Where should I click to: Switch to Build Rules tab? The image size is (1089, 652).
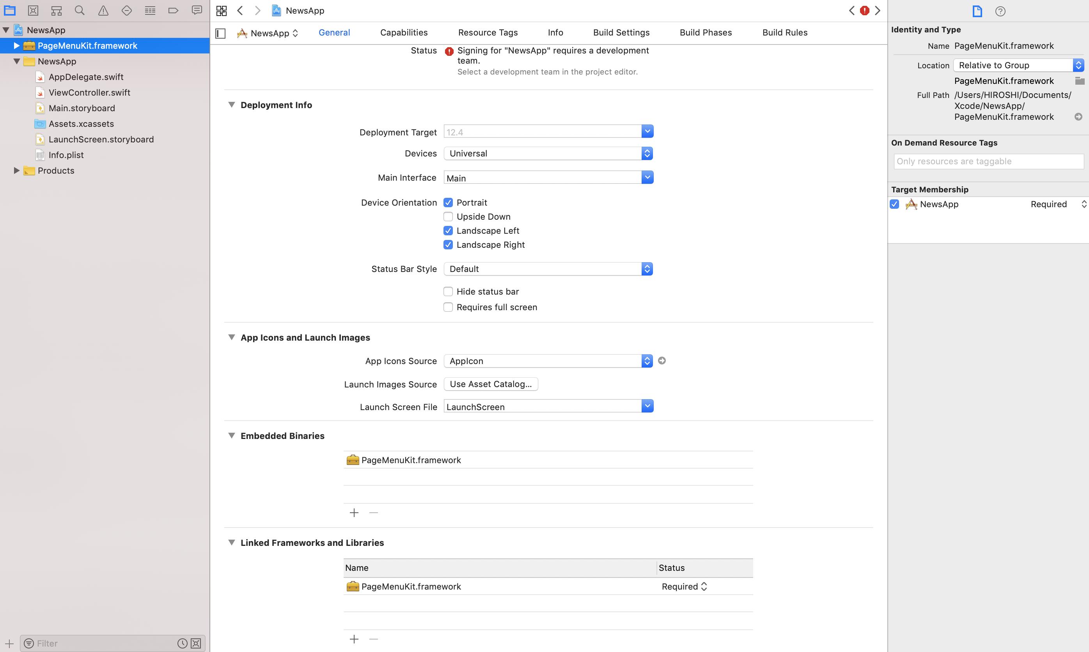(x=785, y=32)
